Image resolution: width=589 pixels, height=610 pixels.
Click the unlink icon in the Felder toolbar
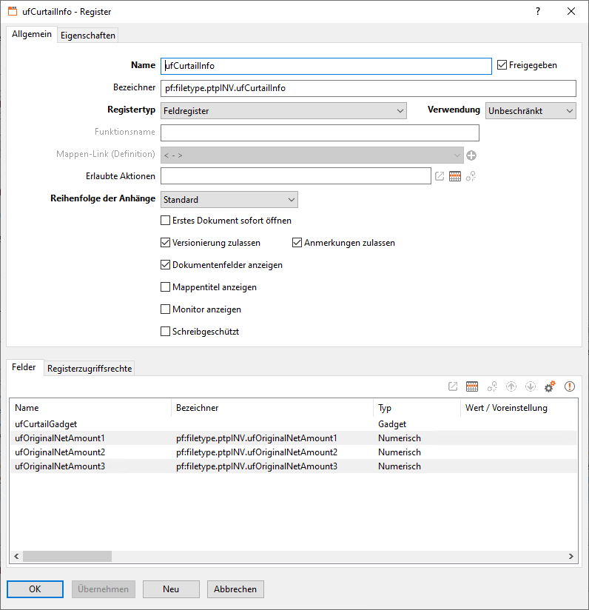pyautogui.click(x=492, y=386)
